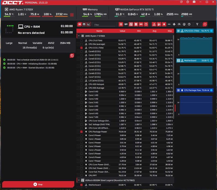
Task: Select the CPU IOD Hotspot row
Action: (125, 84)
